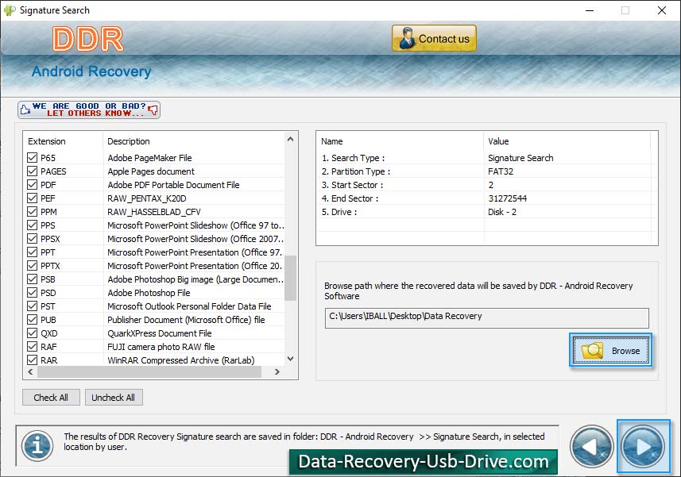The image size is (681, 477).
Task: Toggle the PST extension checkbox
Action: click(32, 306)
